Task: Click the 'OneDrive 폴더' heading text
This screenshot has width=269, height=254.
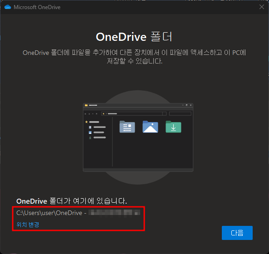Action: (x=134, y=37)
